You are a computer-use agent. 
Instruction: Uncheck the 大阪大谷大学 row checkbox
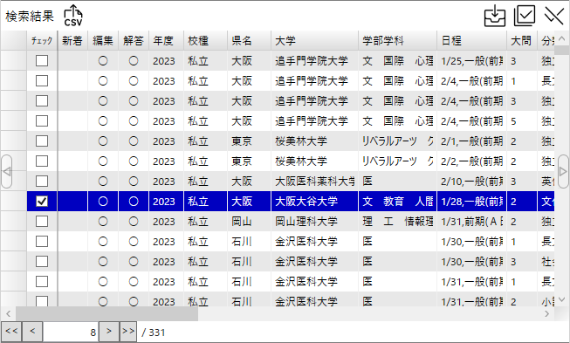(42, 201)
